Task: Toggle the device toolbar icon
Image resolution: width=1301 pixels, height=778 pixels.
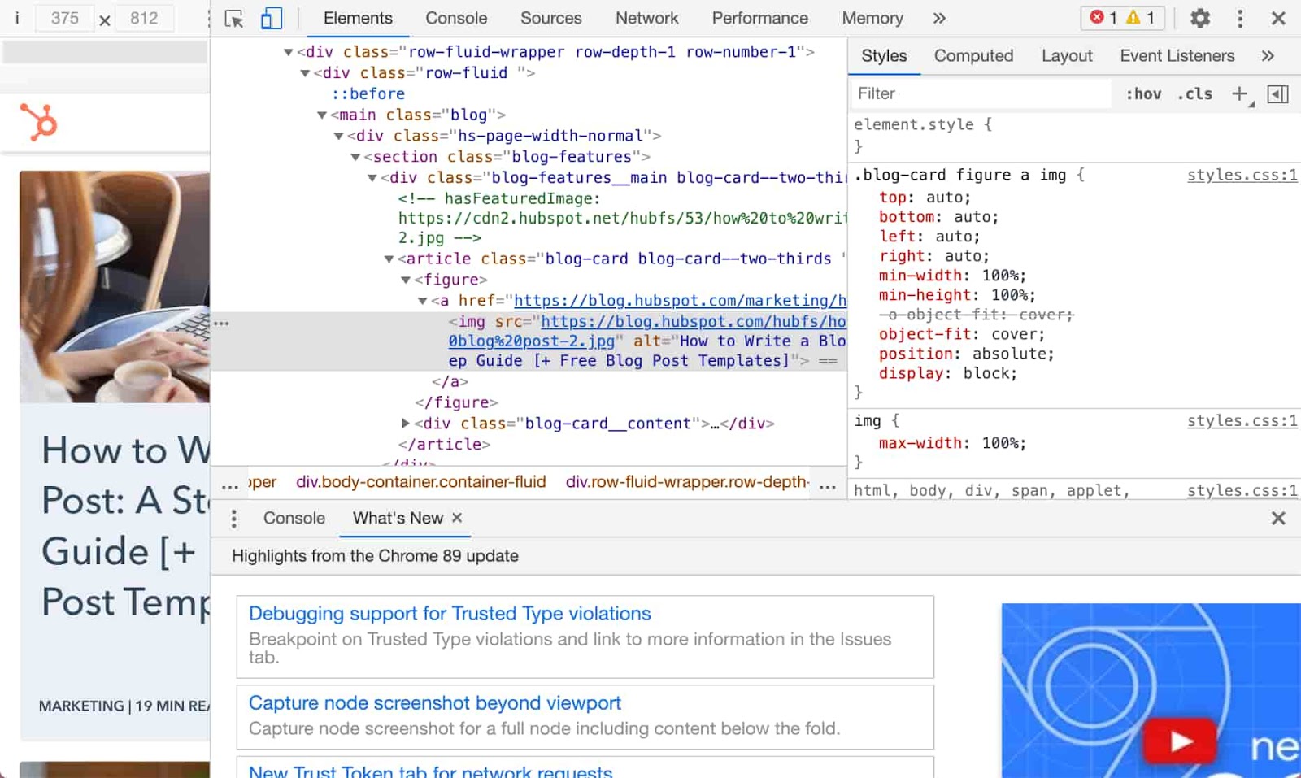Action: click(x=272, y=19)
